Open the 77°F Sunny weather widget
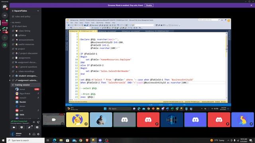This screenshot has height=143, width=255. (217, 140)
